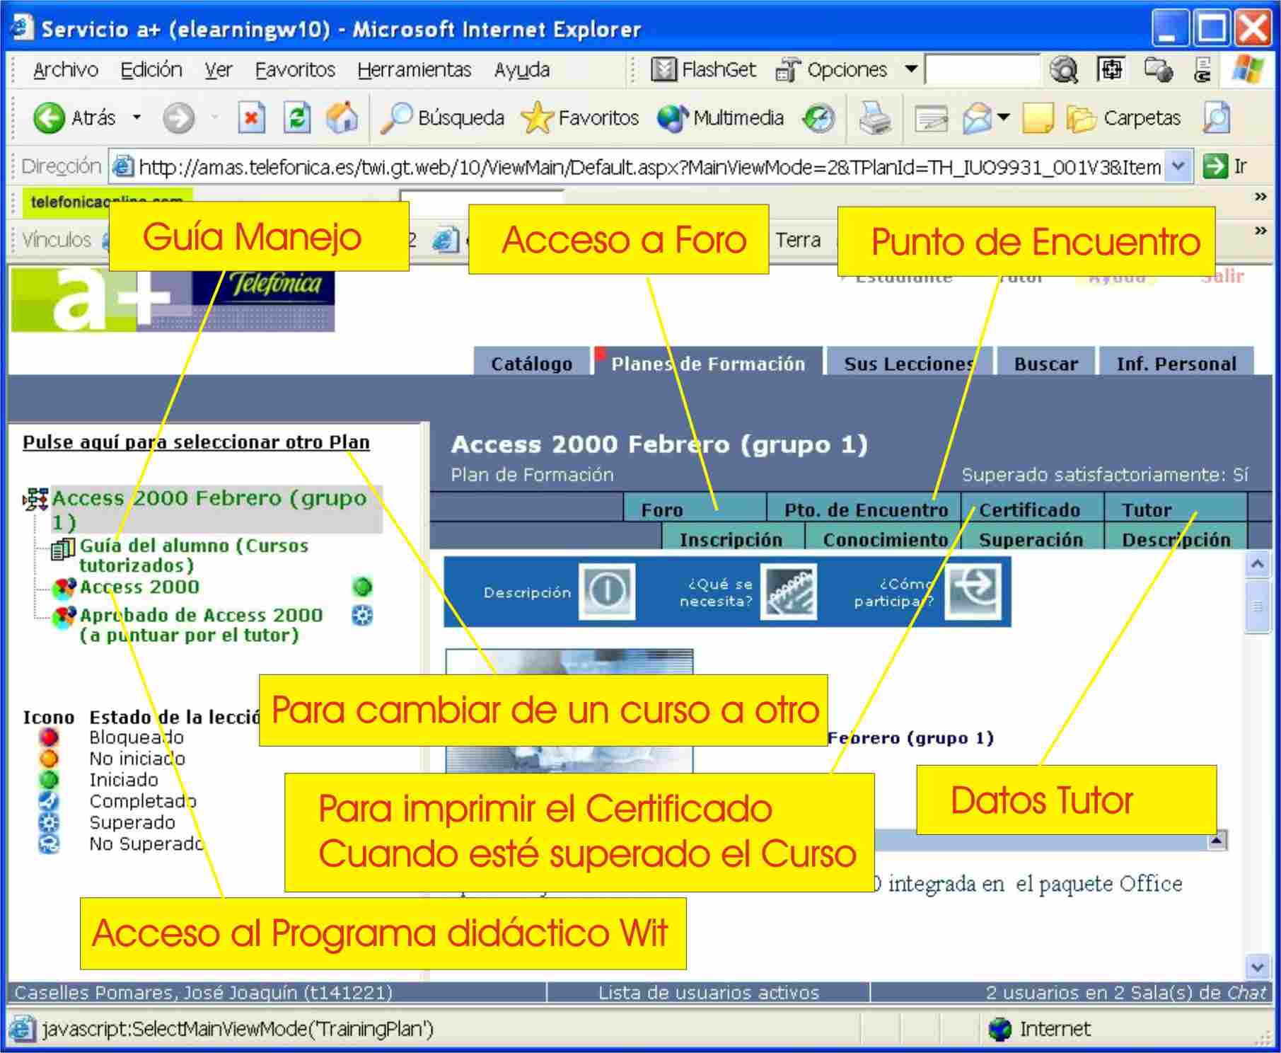This screenshot has height=1053, width=1281.
Task: Click 'Pulse aquí para seleccionar otro Plan'
Action: click(x=196, y=442)
